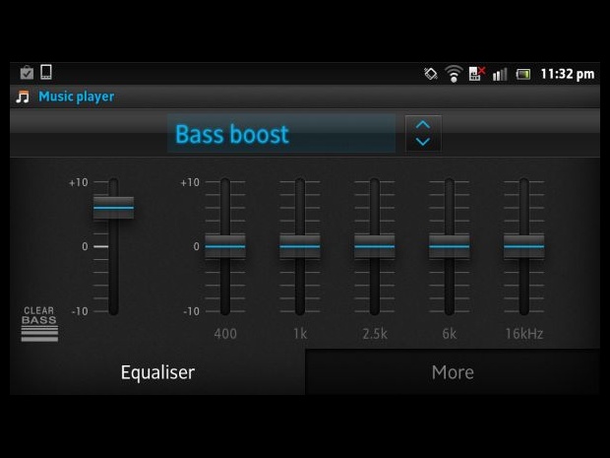
Task: Tap the SIM card error icon
Action: [x=477, y=73]
